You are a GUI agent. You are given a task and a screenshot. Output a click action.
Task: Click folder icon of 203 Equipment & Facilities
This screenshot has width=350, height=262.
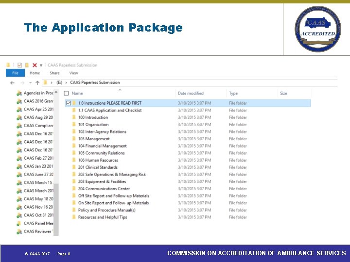(74, 181)
